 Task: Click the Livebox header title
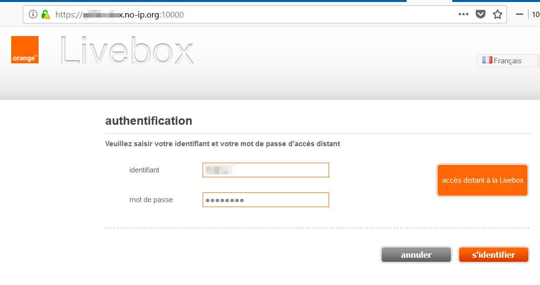tap(127, 50)
